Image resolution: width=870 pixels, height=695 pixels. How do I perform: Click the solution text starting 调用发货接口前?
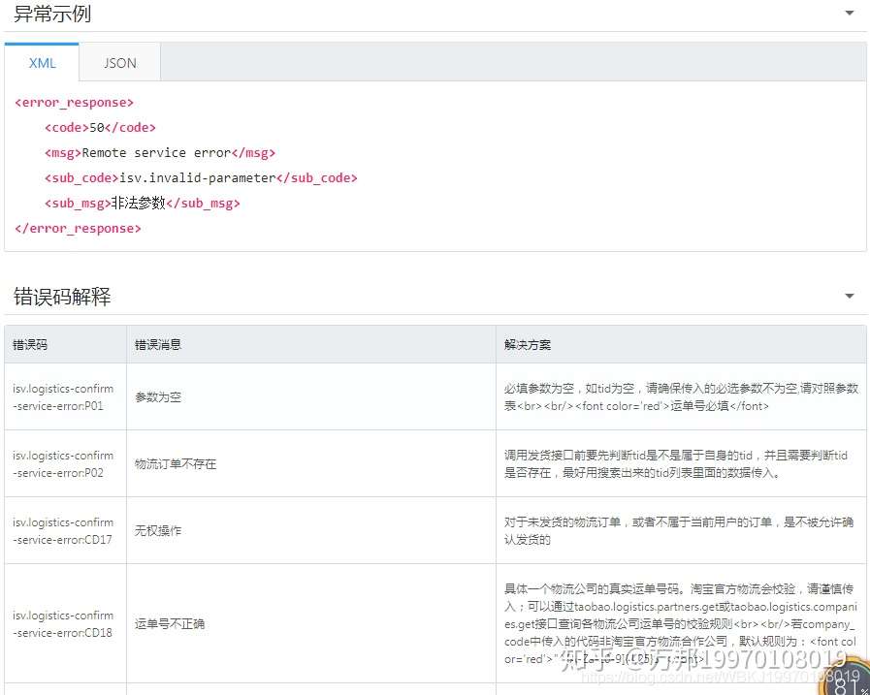point(676,463)
